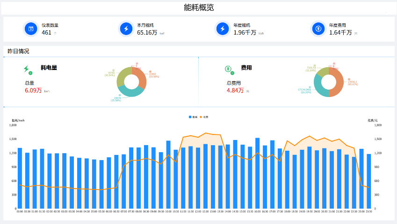Click the 1.64千万 annual cost value

tap(340, 33)
